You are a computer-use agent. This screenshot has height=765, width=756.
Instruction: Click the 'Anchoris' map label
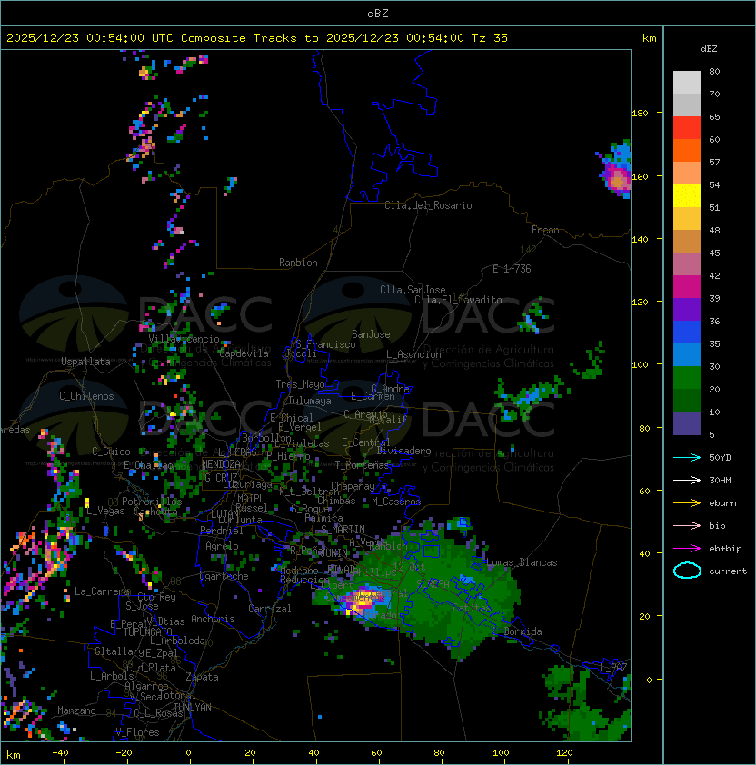tap(213, 619)
